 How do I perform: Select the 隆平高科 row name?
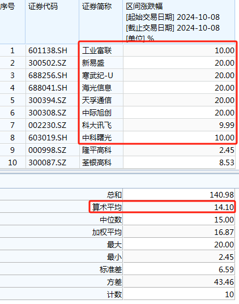click(x=97, y=150)
